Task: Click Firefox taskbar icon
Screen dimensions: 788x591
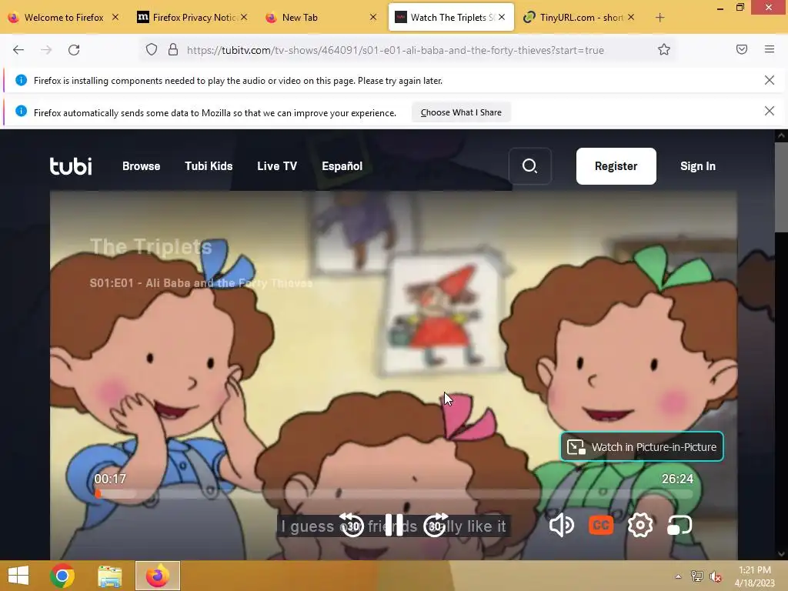Action: pyautogui.click(x=157, y=576)
